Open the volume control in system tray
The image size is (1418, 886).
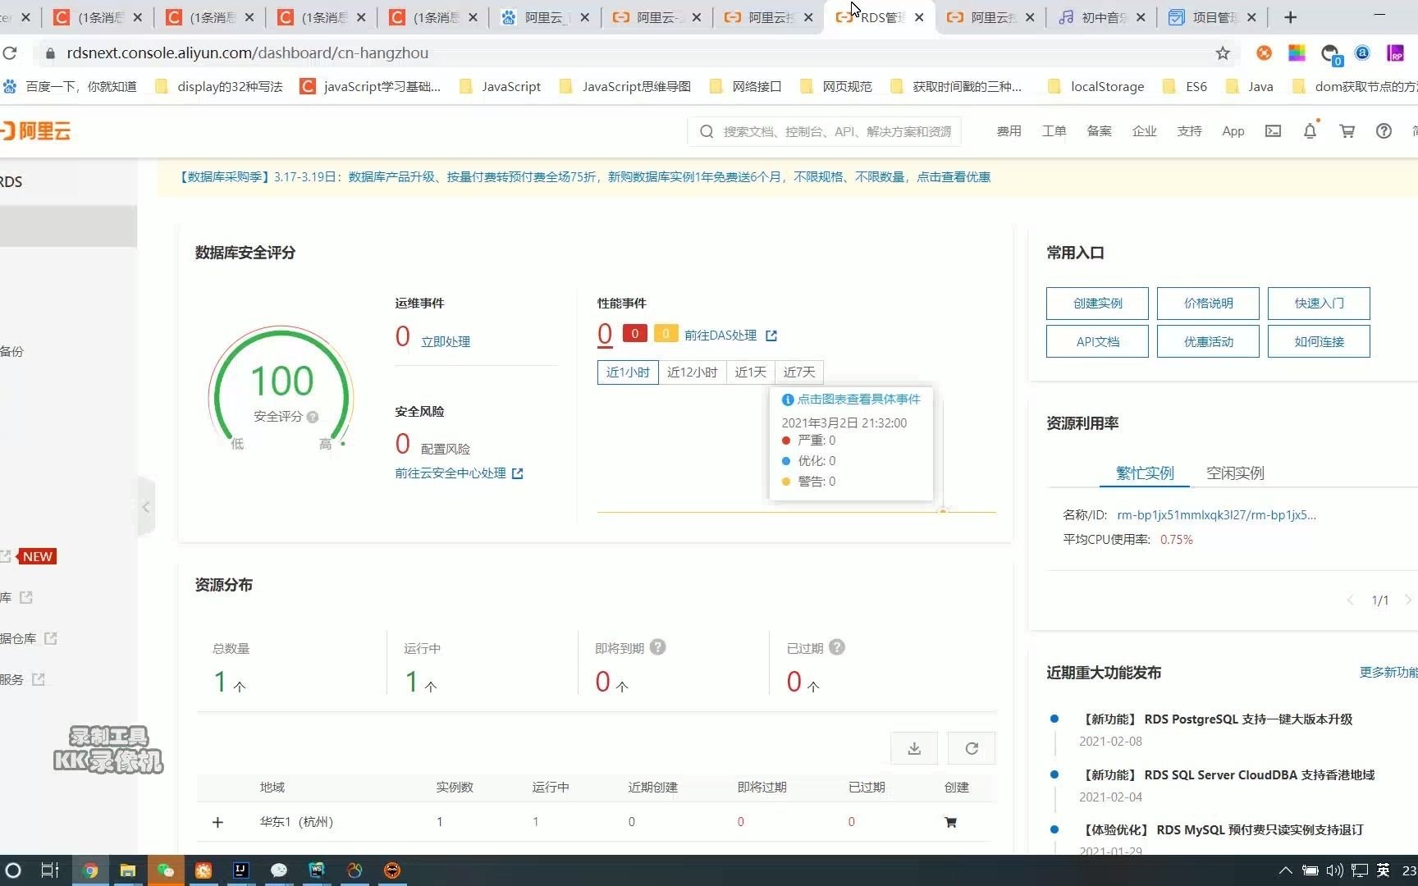coord(1335,870)
